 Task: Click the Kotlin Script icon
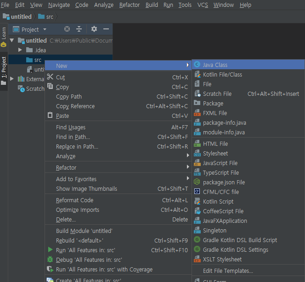pos(197,201)
